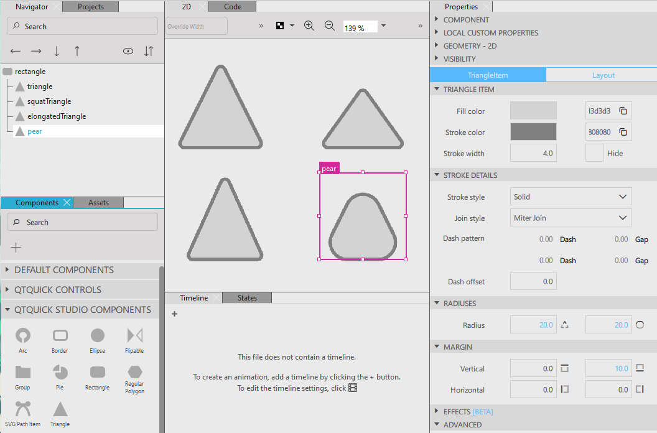Open the Join style dropdown
This screenshot has width=657, height=433.
571,218
